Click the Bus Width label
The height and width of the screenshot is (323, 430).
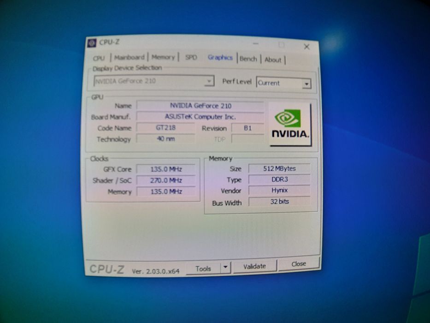[x=227, y=203]
